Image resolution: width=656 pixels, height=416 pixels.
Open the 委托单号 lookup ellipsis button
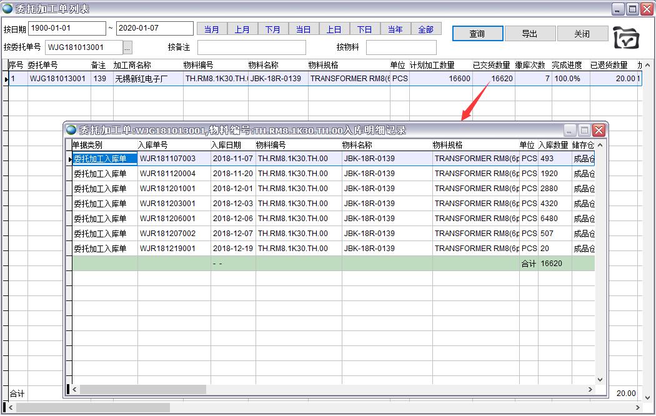point(127,47)
